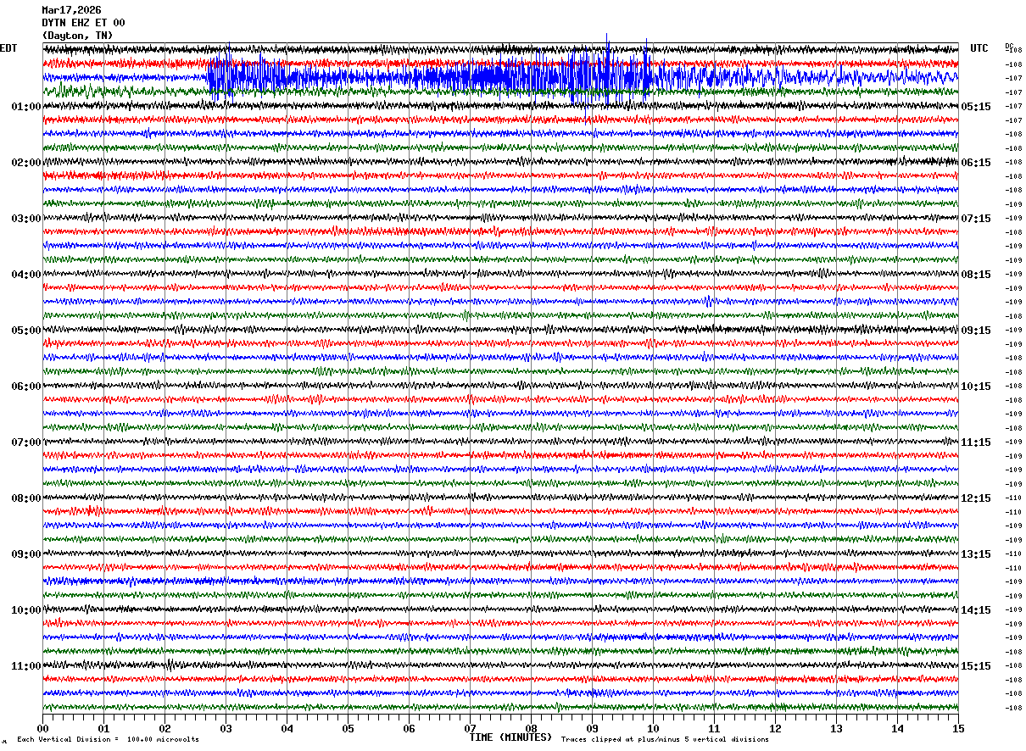Click the x-axis minute tick label 05

point(348,728)
